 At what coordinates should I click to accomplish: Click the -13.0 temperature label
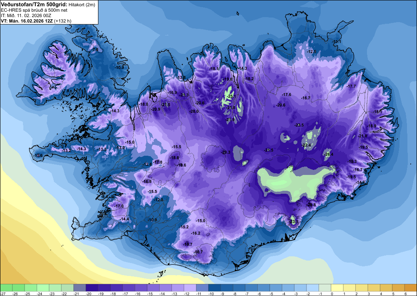coord(120,148)
